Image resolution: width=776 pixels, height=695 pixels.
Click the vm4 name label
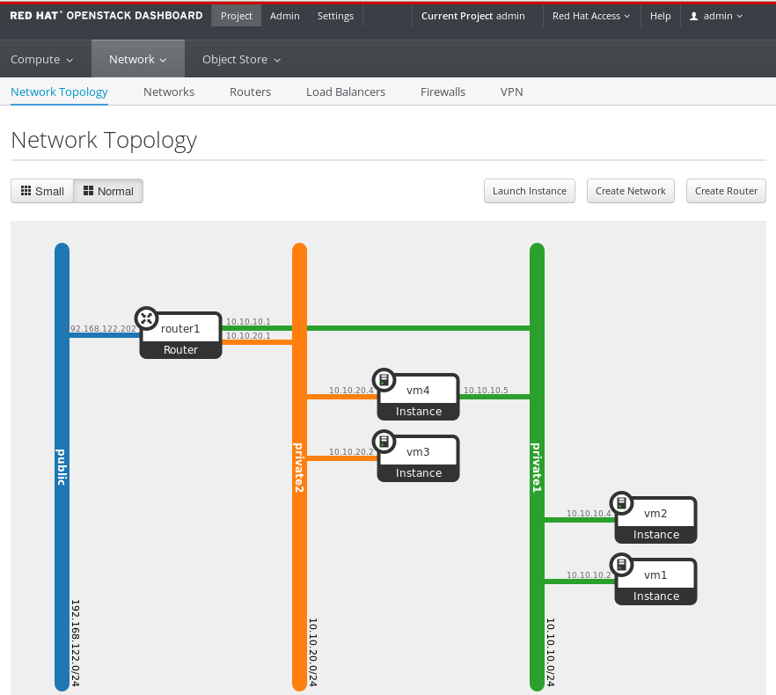(x=418, y=391)
